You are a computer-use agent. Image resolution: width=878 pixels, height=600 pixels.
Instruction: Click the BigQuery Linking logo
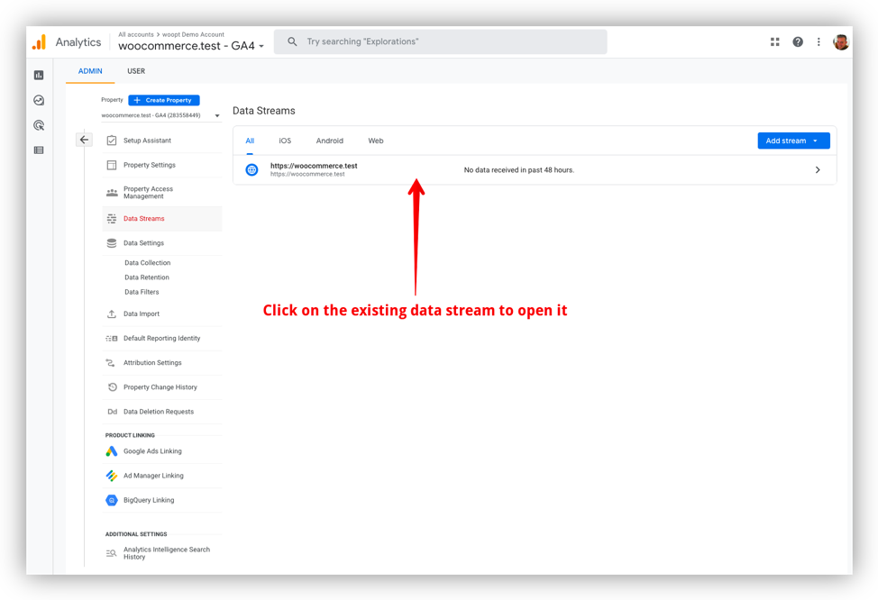112,500
